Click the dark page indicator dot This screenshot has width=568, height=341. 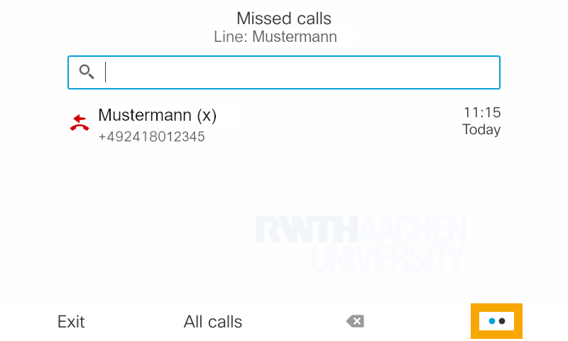pos(502,321)
